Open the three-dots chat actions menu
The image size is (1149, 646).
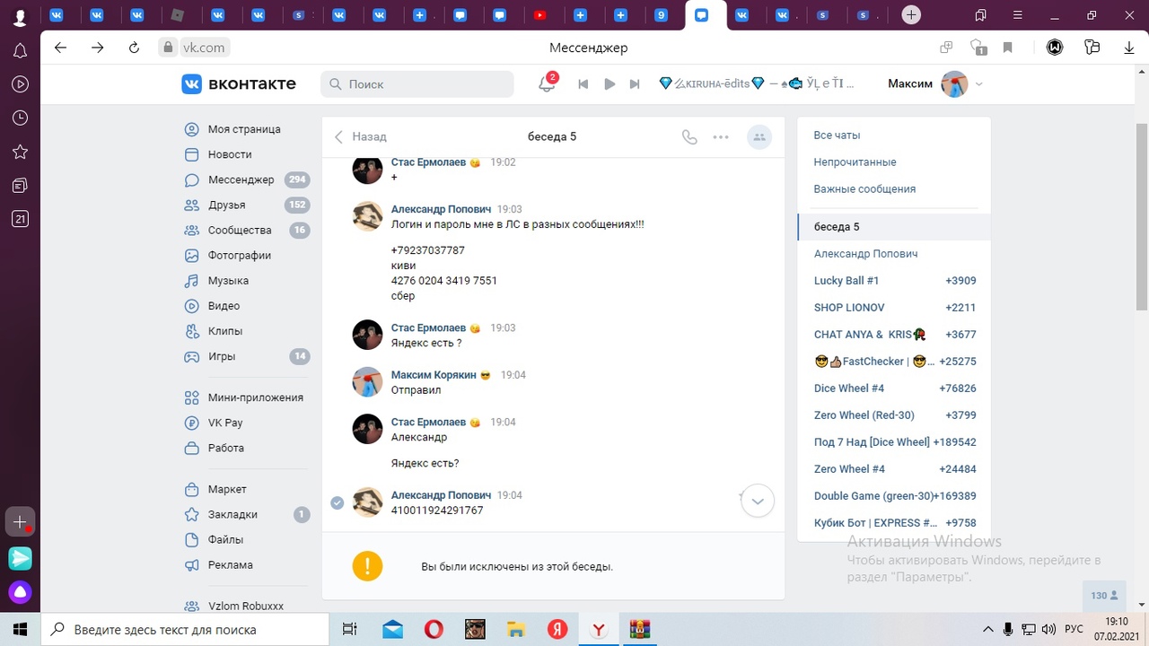721,137
